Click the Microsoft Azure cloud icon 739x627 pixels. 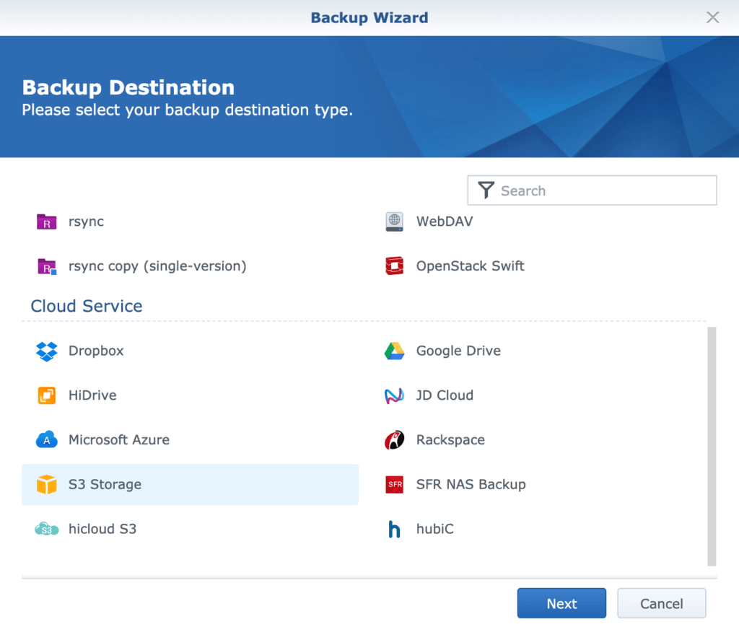46,440
